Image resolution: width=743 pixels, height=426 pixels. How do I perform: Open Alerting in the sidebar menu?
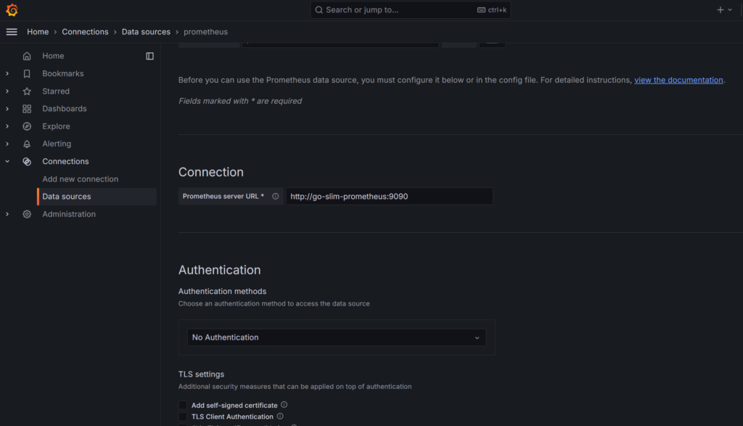pos(57,144)
